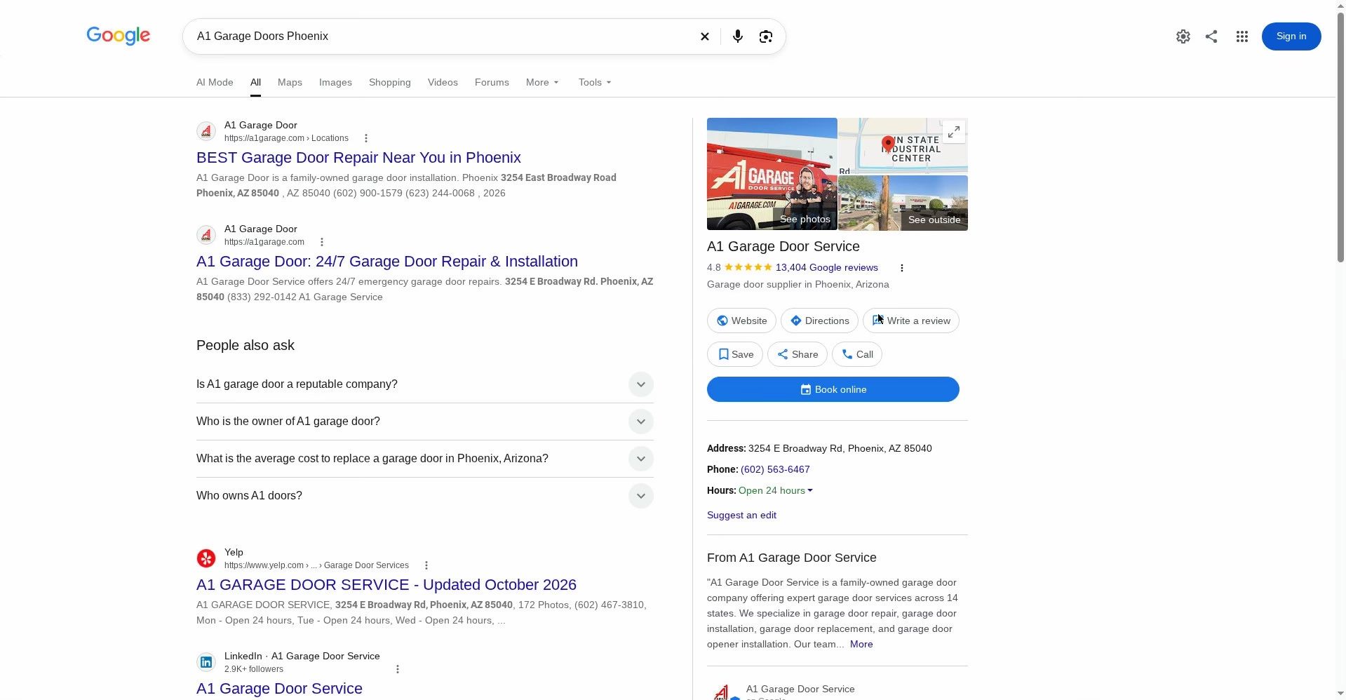The image size is (1346, 700).
Task: Click the Sign in button
Action: [x=1291, y=36]
